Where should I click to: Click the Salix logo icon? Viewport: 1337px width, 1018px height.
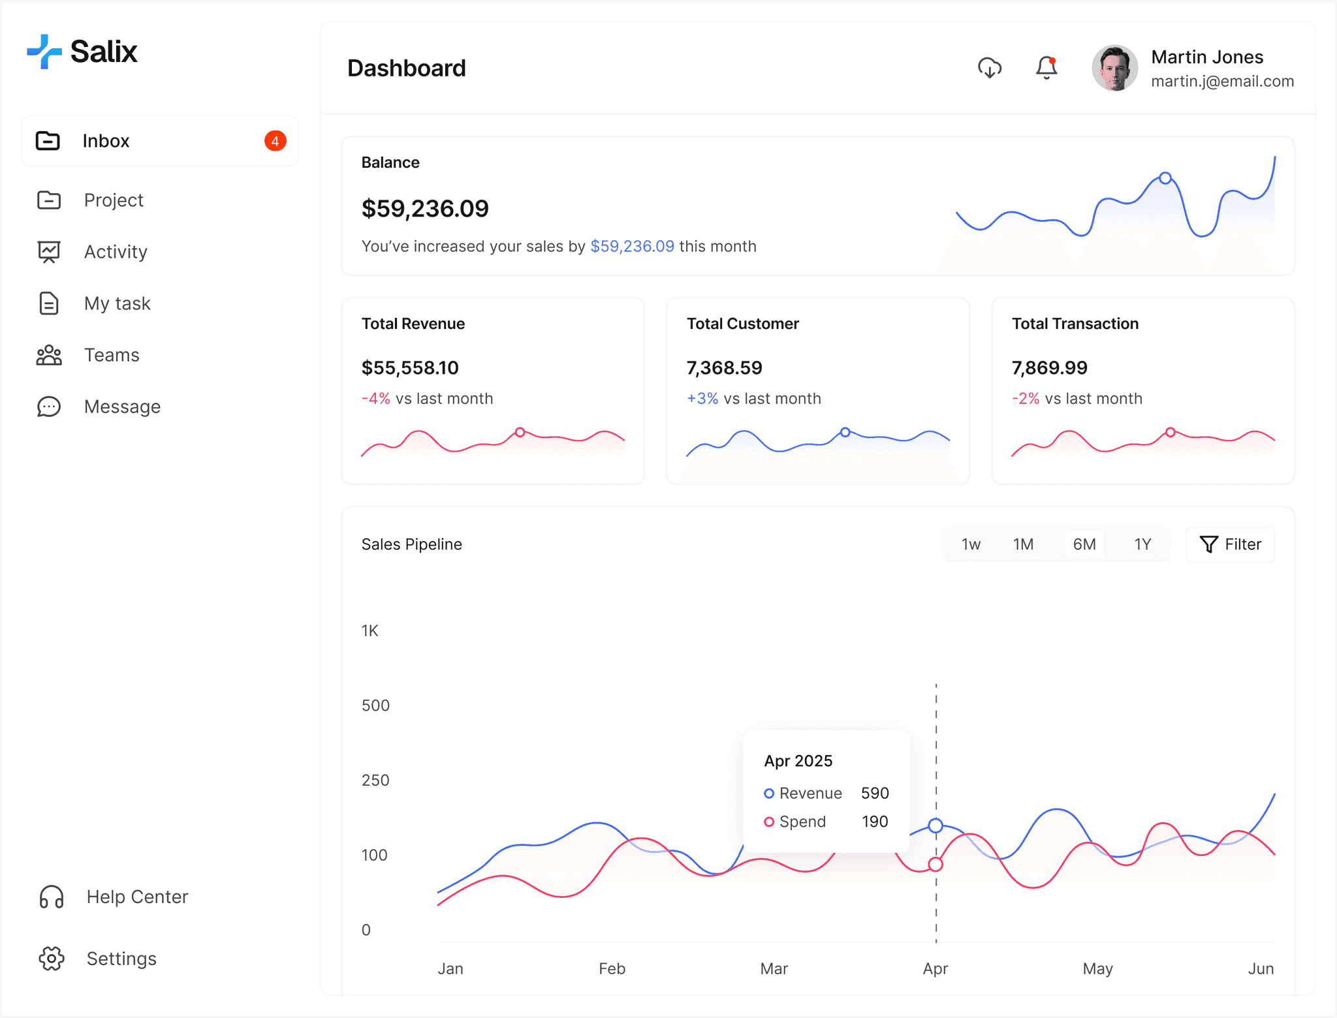pyautogui.click(x=44, y=52)
